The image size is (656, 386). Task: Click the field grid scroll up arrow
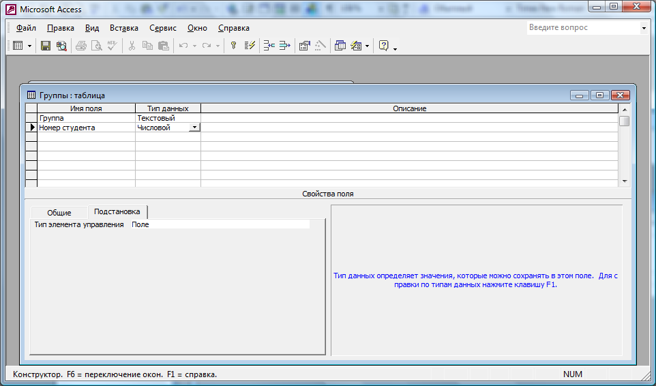click(x=625, y=110)
